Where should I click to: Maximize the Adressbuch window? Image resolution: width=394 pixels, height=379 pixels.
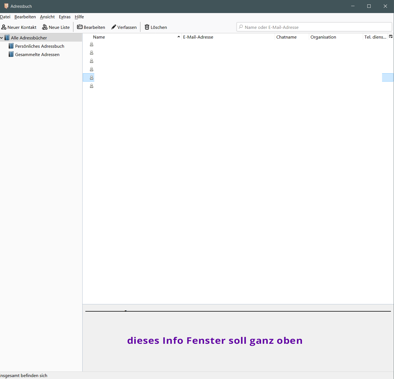pos(369,6)
